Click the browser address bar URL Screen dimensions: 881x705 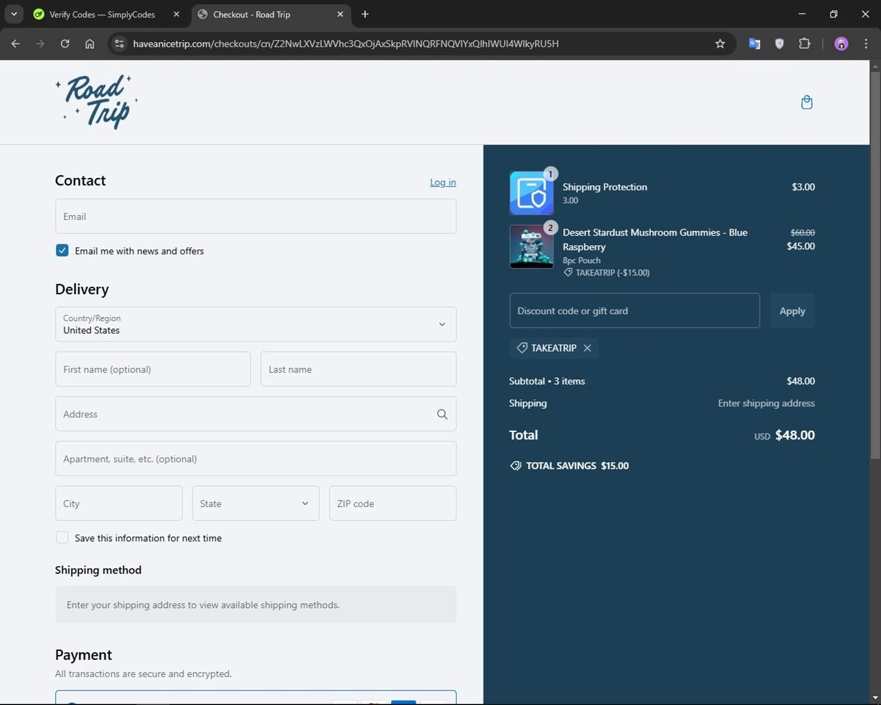pos(346,43)
